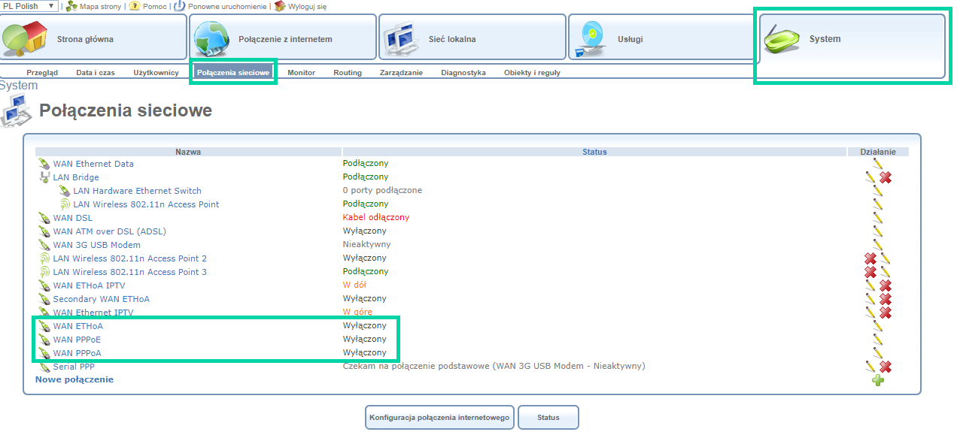
Task: Open WAN Ethernet Data connection link
Action: [93, 164]
